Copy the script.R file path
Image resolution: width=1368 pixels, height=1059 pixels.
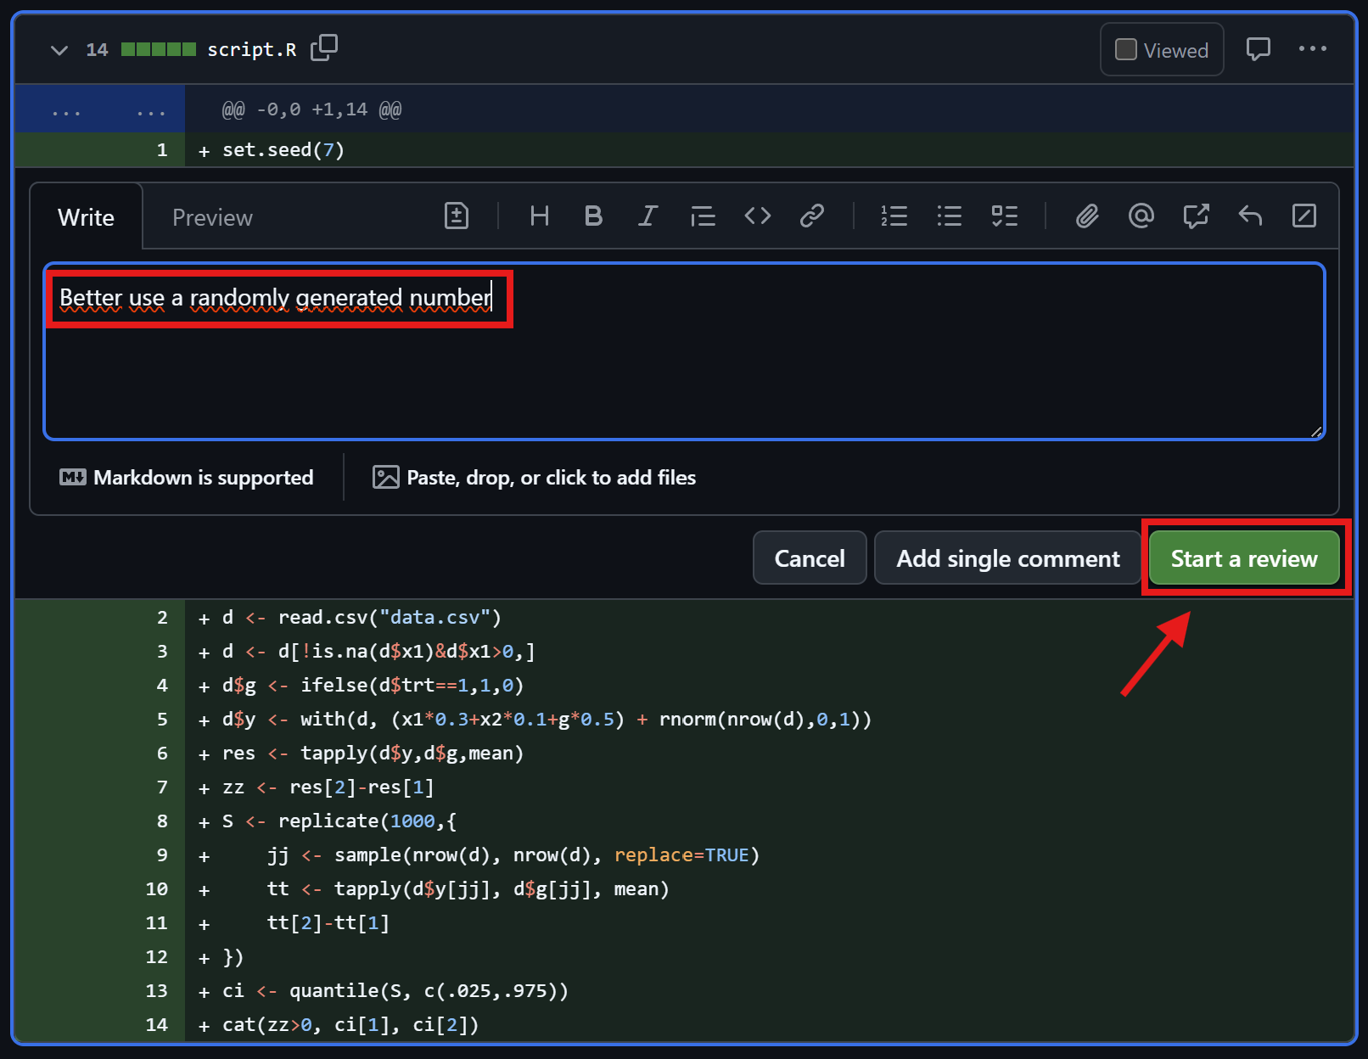(324, 48)
